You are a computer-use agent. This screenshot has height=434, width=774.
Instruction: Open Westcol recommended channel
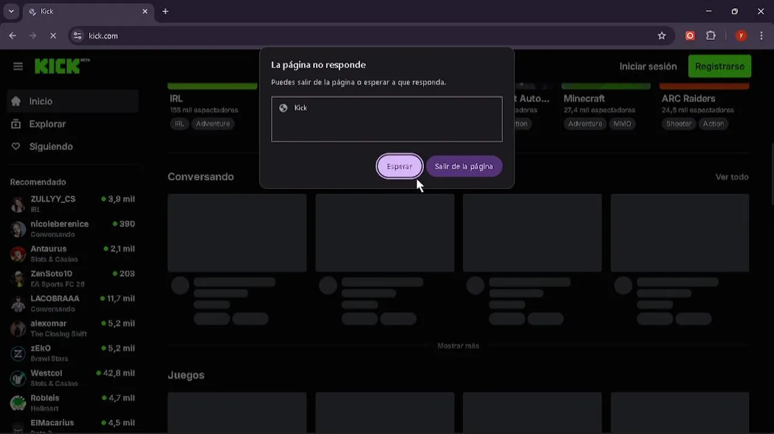[72, 377]
